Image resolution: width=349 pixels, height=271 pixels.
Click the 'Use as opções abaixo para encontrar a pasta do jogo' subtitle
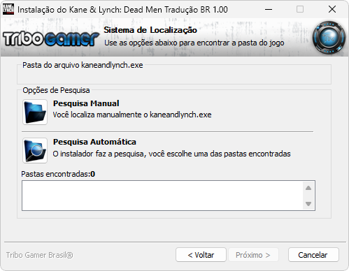(x=194, y=43)
